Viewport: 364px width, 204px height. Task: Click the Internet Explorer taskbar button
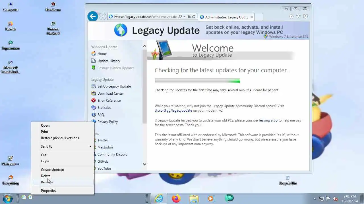click(159, 198)
